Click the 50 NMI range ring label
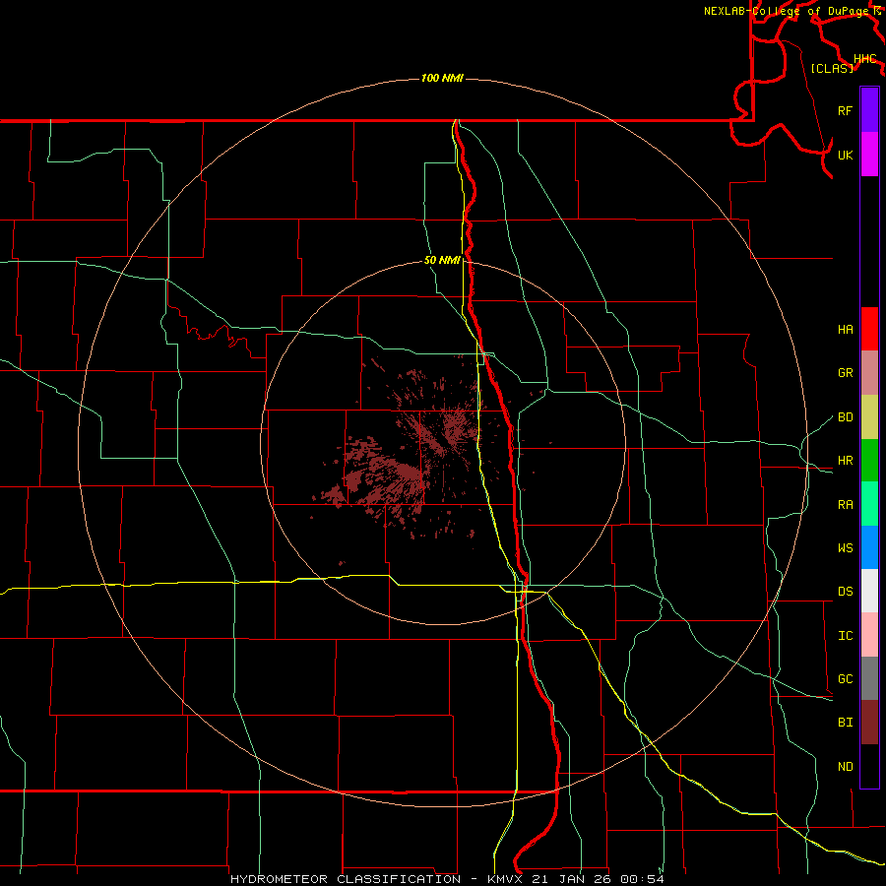Image resolution: width=886 pixels, height=886 pixels. [x=442, y=261]
